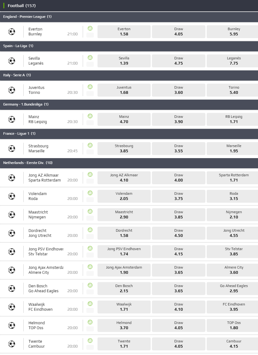Collapse the Spain - La Liga header
The image size is (258, 355).
tap(18, 46)
